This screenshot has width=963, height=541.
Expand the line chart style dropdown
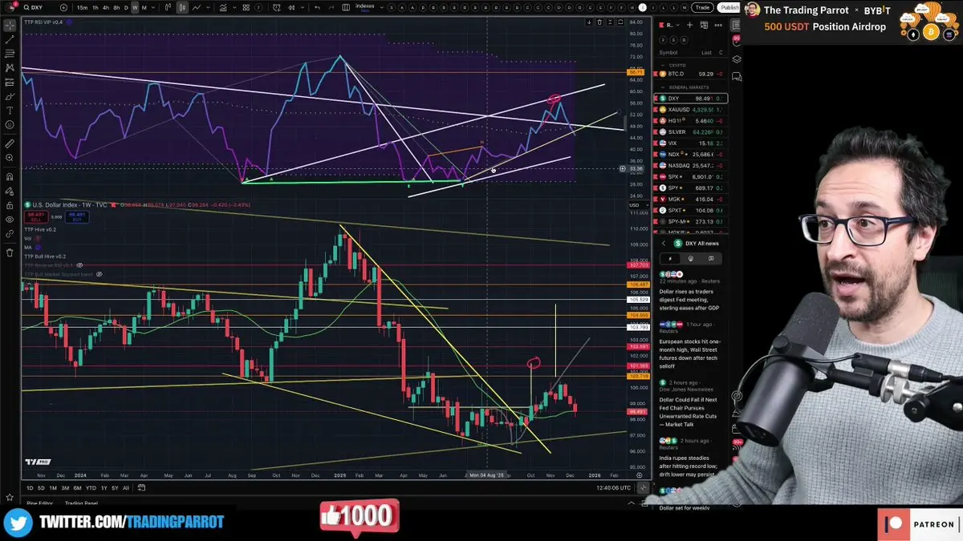209,7
